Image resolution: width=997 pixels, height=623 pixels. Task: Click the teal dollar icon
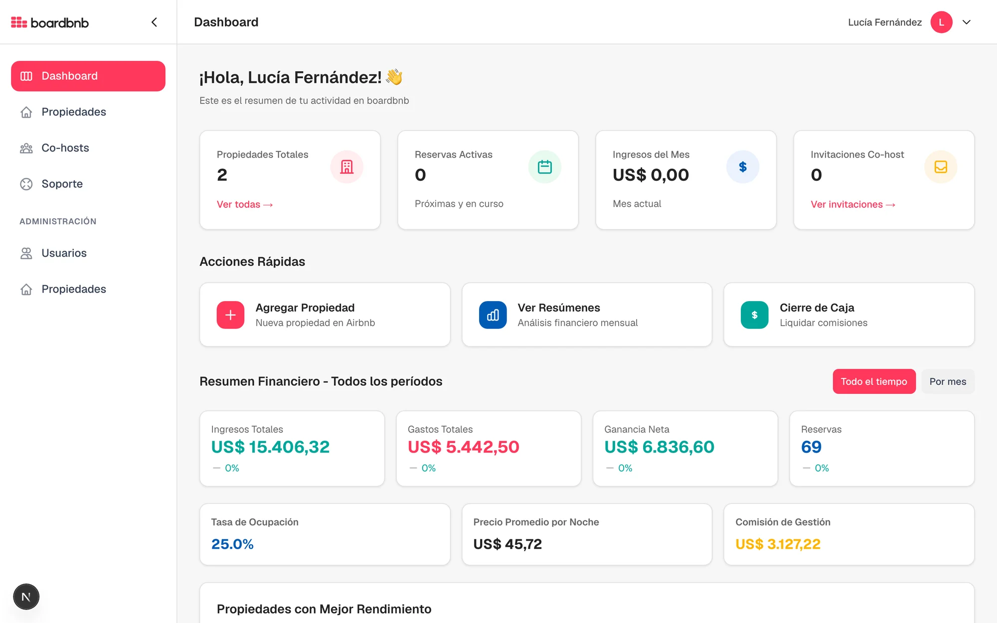(755, 315)
